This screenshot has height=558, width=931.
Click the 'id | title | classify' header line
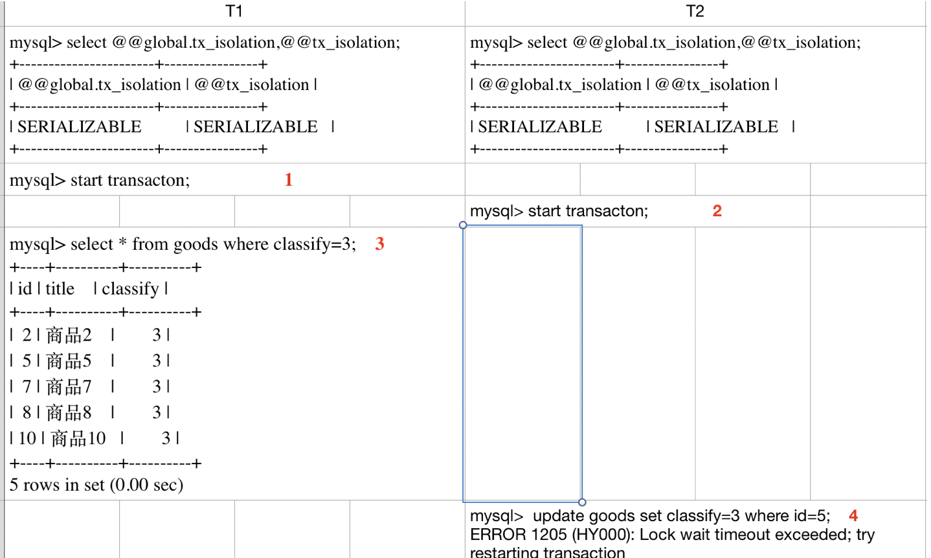89,289
